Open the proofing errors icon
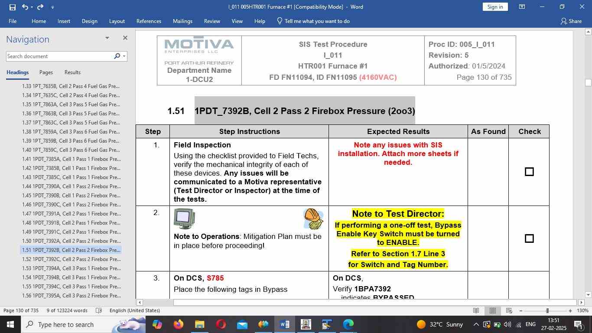 coord(99,311)
